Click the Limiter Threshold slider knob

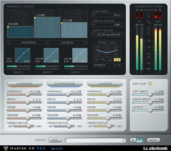[108, 95]
